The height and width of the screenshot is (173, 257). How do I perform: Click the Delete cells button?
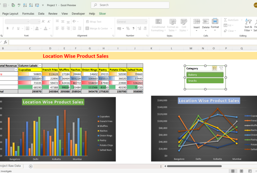(x=206, y=25)
